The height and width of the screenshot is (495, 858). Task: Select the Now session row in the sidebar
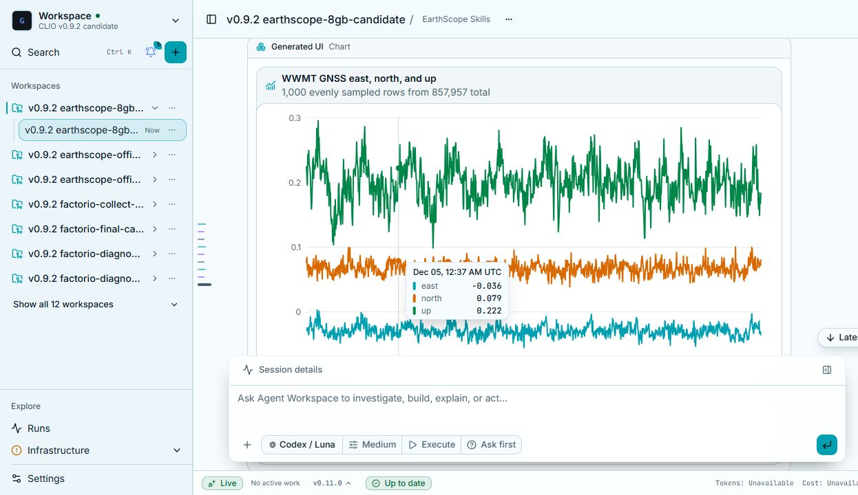pos(102,130)
